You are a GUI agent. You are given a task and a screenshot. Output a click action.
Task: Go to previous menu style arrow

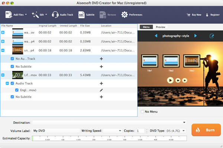tap(156, 36)
